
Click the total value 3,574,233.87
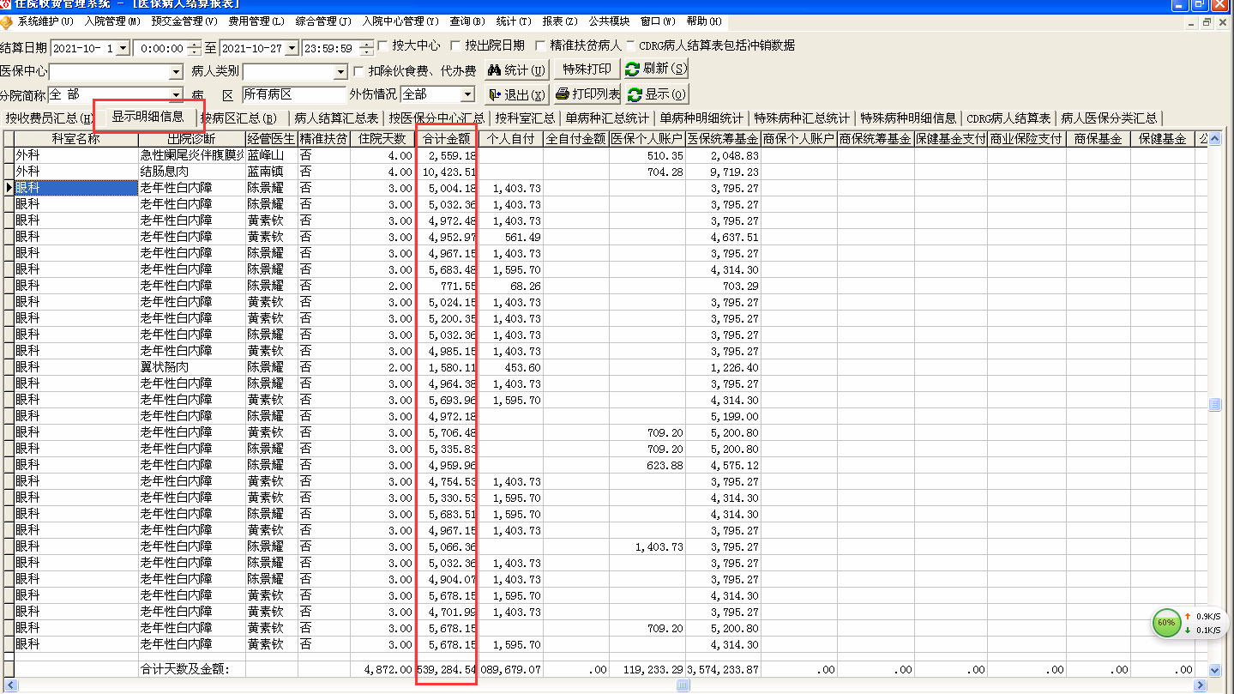click(723, 669)
